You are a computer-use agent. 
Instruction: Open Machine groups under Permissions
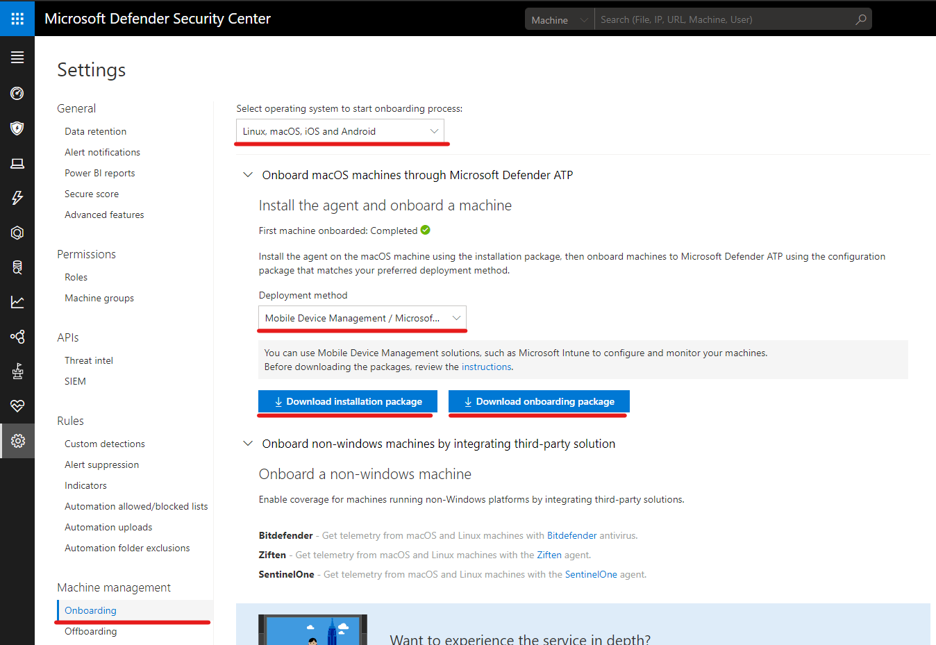[99, 298]
